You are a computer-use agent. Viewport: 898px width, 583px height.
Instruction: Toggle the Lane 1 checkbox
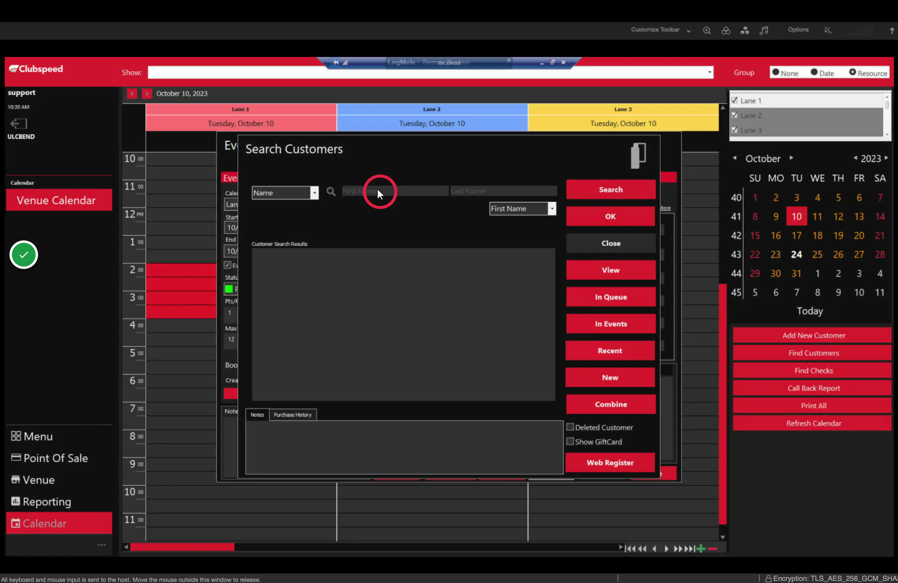[x=734, y=100]
